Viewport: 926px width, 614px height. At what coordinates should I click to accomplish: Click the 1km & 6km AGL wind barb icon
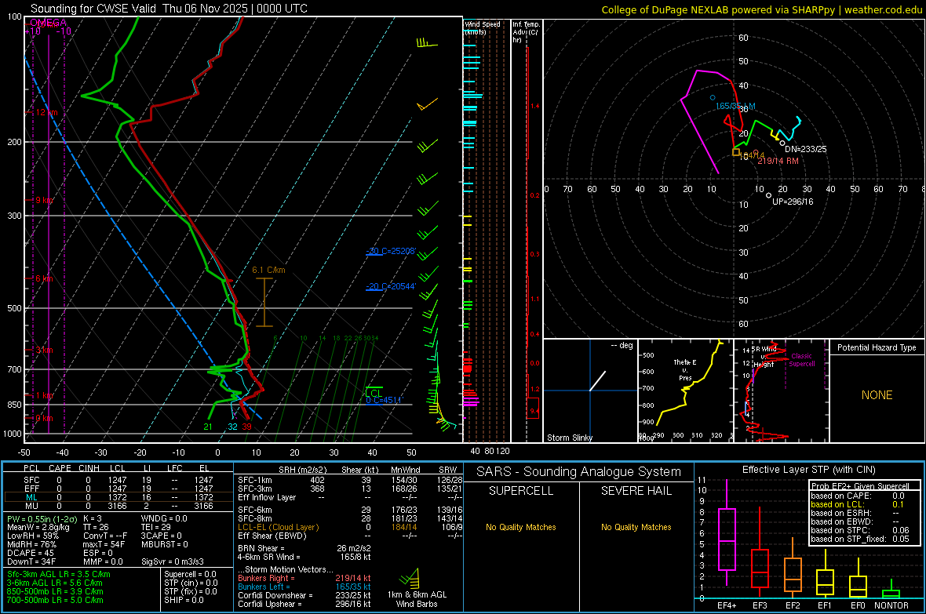[410, 578]
